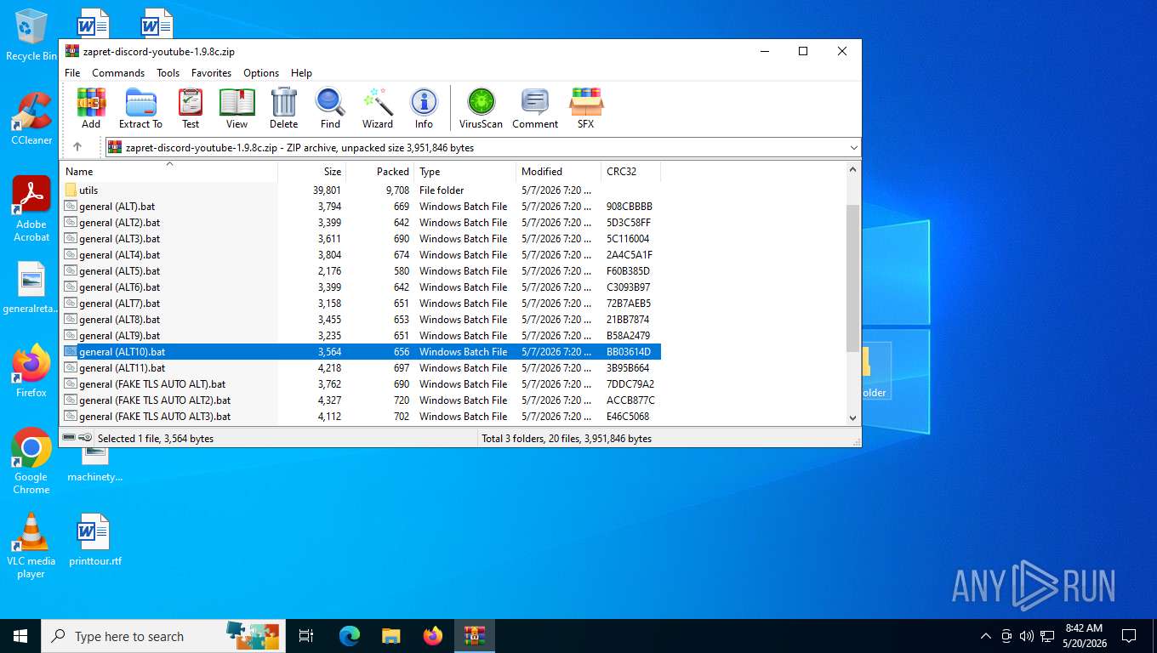Open the Comment tool
The height and width of the screenshot is (653, 1157).
(x=535, y=108)
